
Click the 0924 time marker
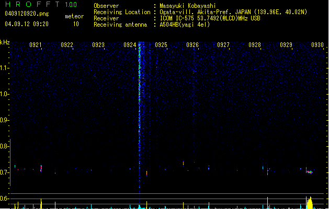(130, 45)
